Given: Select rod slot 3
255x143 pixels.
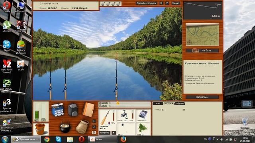Looking at the screenshot, I should tap(94, 132).
